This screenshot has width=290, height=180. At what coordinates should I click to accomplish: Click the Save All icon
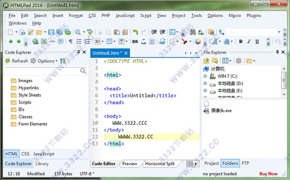(59, 32)
